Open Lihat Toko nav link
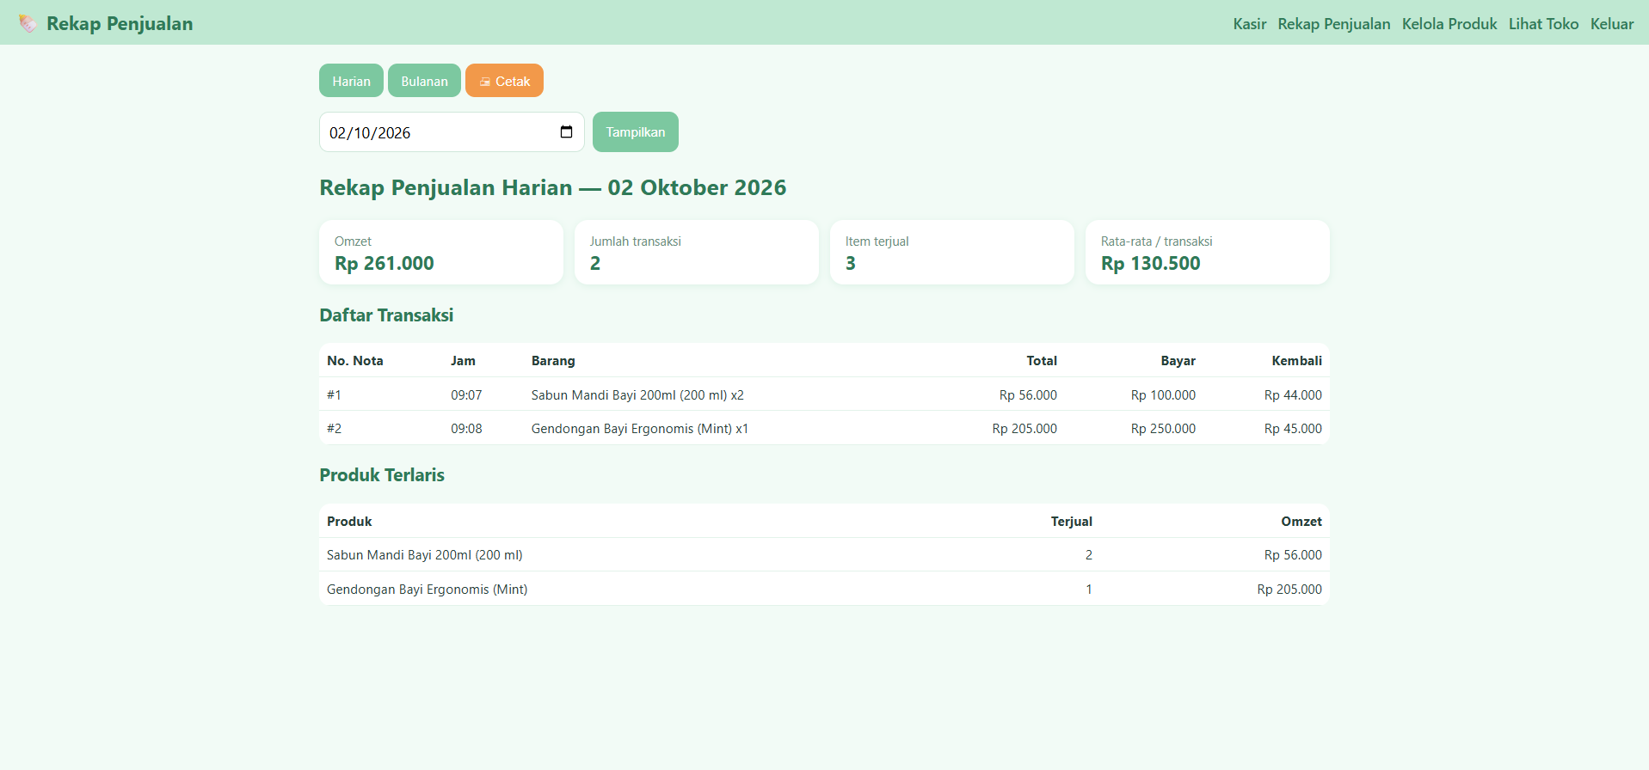Viewport: 1649px width, 770px height. (x=1544, y=24)
